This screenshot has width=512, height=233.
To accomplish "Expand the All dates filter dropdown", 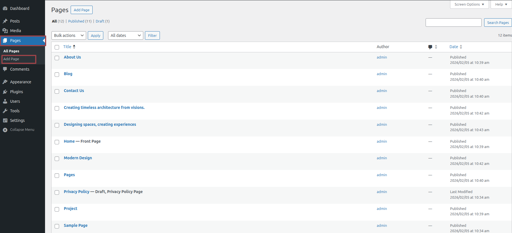I will tap(126, 35).
